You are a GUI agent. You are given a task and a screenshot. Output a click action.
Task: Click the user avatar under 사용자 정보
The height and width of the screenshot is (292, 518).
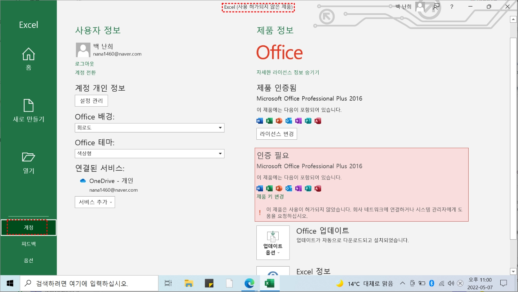tap(83, 50)
